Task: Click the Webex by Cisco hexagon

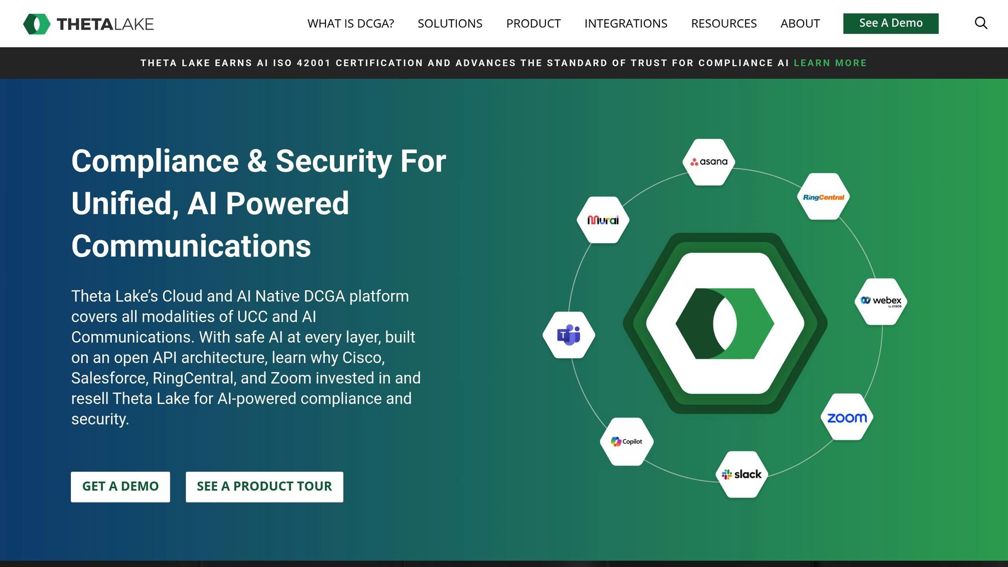Action: point(881,301)
